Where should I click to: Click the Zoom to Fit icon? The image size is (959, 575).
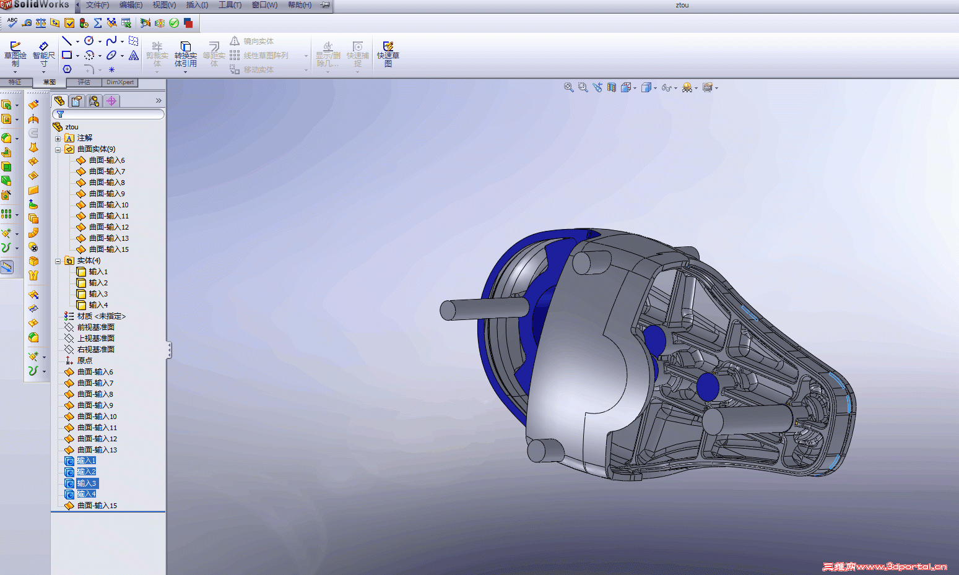(568, 88)
